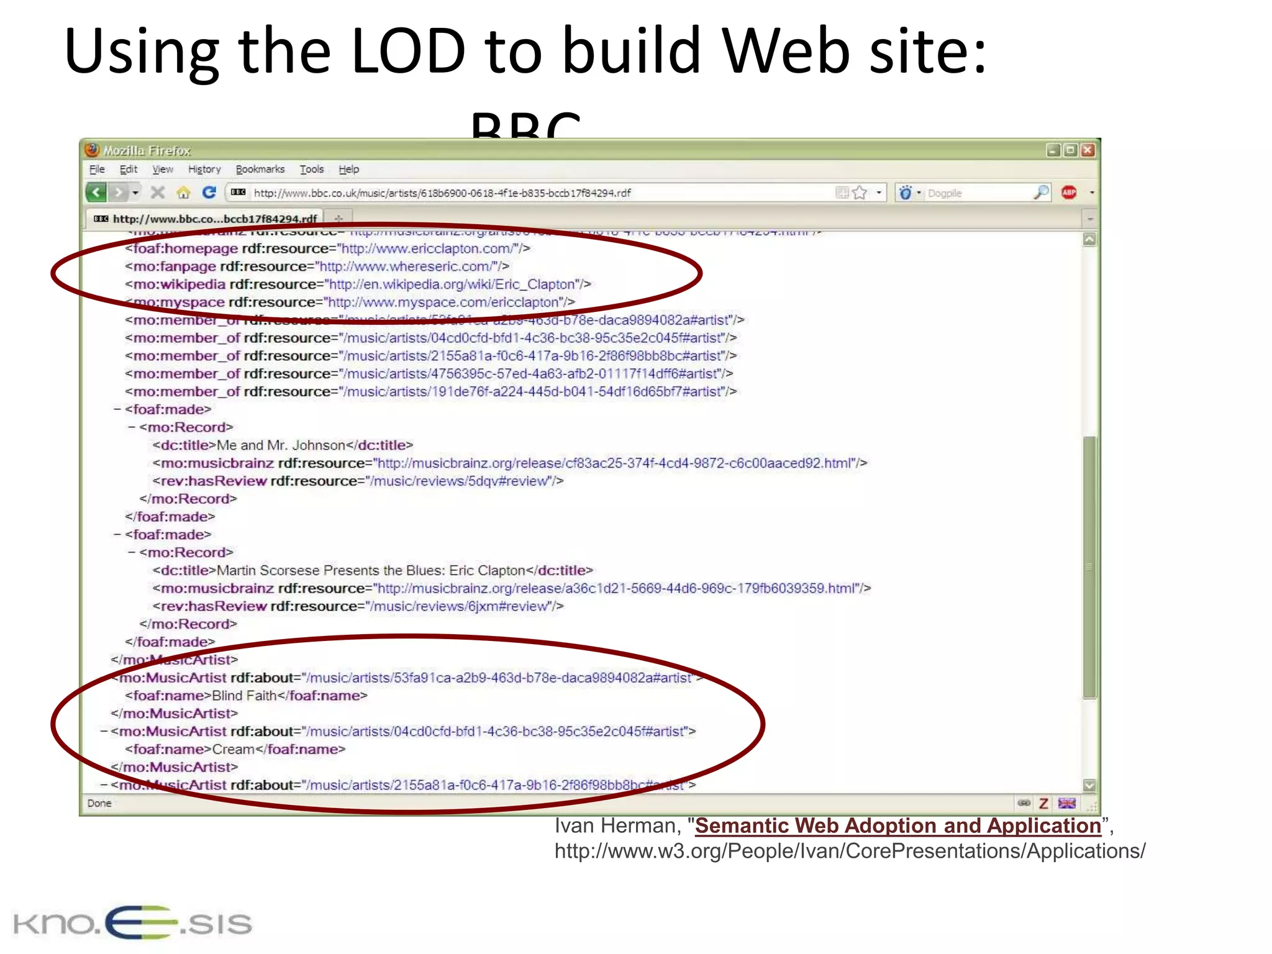The width and height of the screenshot is (1272, 954).
Task: Click the search magnifier icon
Action: tap(1042, 193)
